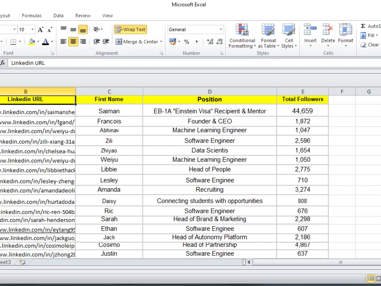Open Format as Table gallery
The image size is (381, 286).
(x=268, y=36)
